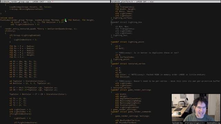
Task: Click the '} textured_vertex;' line
Action: point(121,88)
